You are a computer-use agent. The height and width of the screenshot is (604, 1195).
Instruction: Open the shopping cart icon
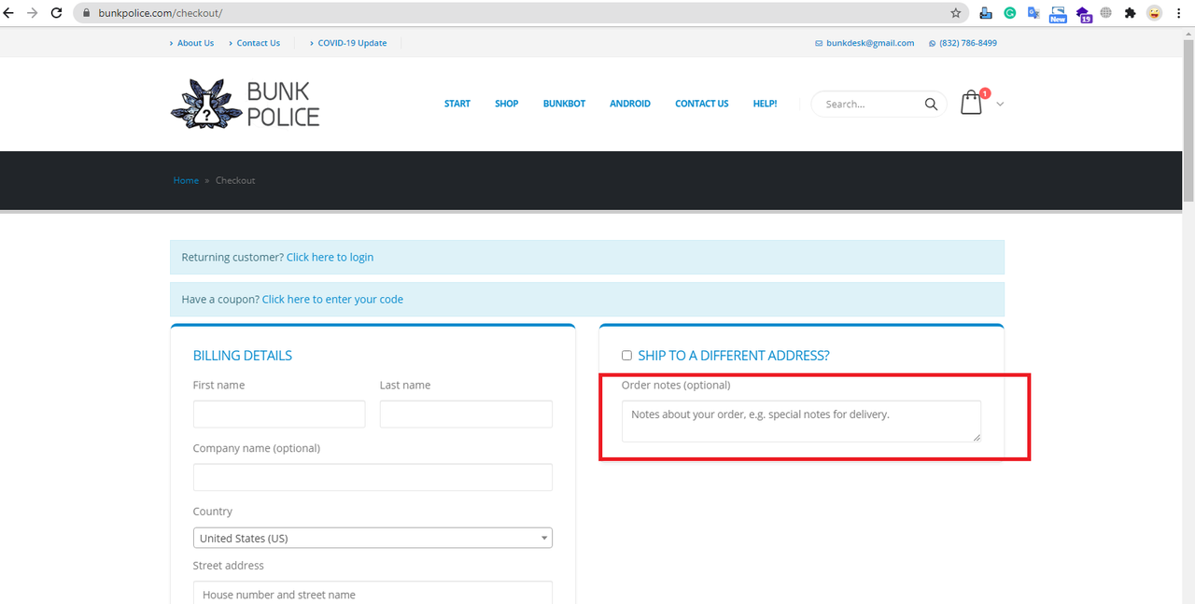coord(972,103)
